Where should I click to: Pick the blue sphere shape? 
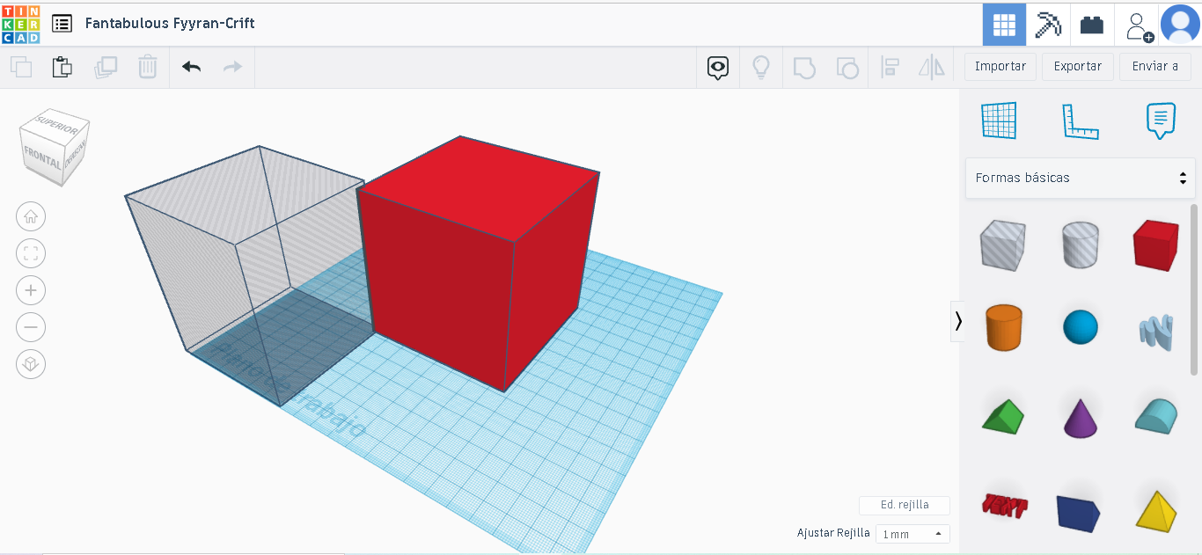click(x=1081, y=327)
